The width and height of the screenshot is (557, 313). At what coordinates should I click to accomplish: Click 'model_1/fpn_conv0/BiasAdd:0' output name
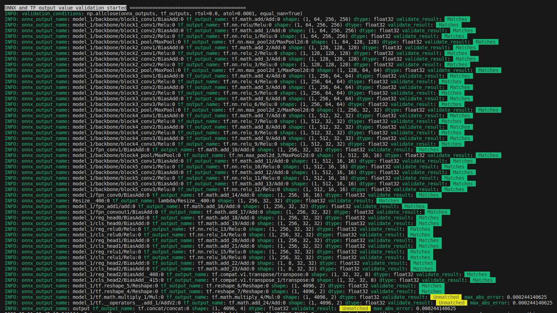click(x=110, y=195)
